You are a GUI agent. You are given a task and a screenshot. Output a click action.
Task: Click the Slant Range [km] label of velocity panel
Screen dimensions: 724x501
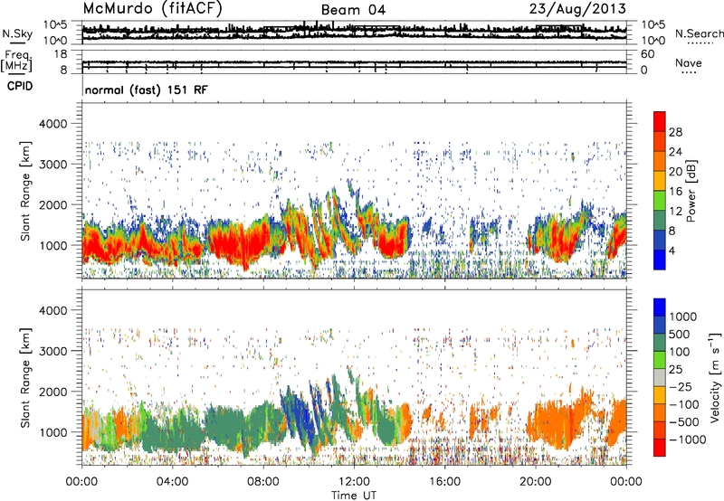click(25, 377)
